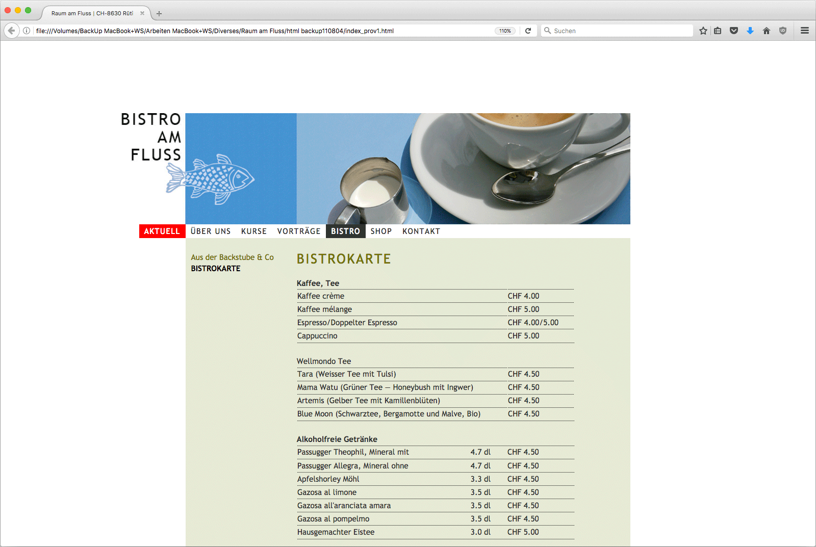Click Hausgemachter Eistee CHF 5.00 price
This screenshot has height=547, width=816.
tap(523, 532)
